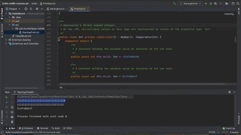The image size is (241, 135).
Task: Expand the out folder
Action: 9,21
